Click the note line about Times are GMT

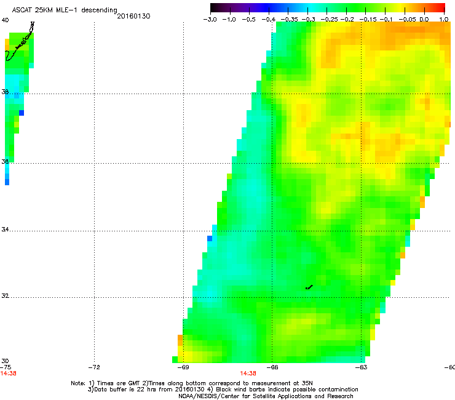[192, 383]
